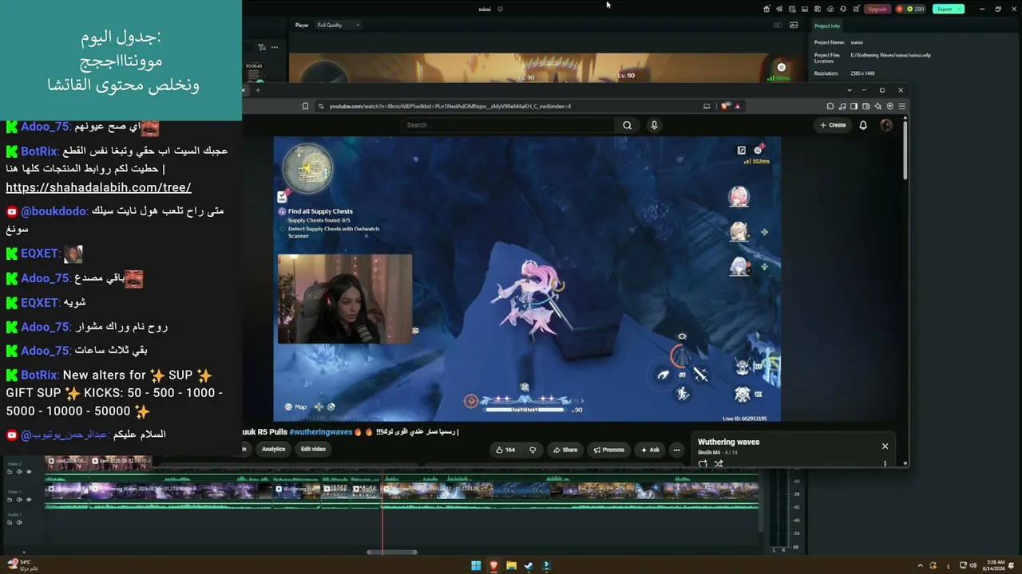Click the Ask button under the video
1022x574 pixels.
tap(649, 450)
